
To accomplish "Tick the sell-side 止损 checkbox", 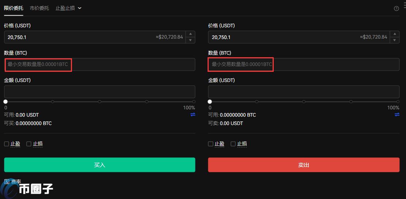I will (x=233, y=144).
